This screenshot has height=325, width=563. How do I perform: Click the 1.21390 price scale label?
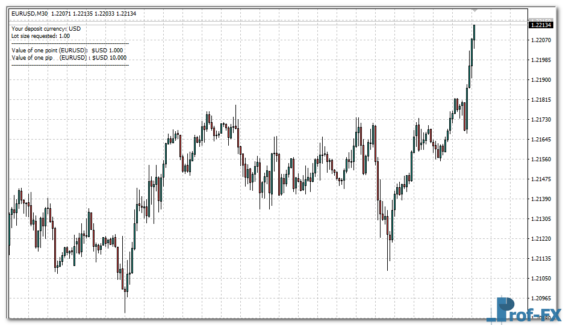541,199
